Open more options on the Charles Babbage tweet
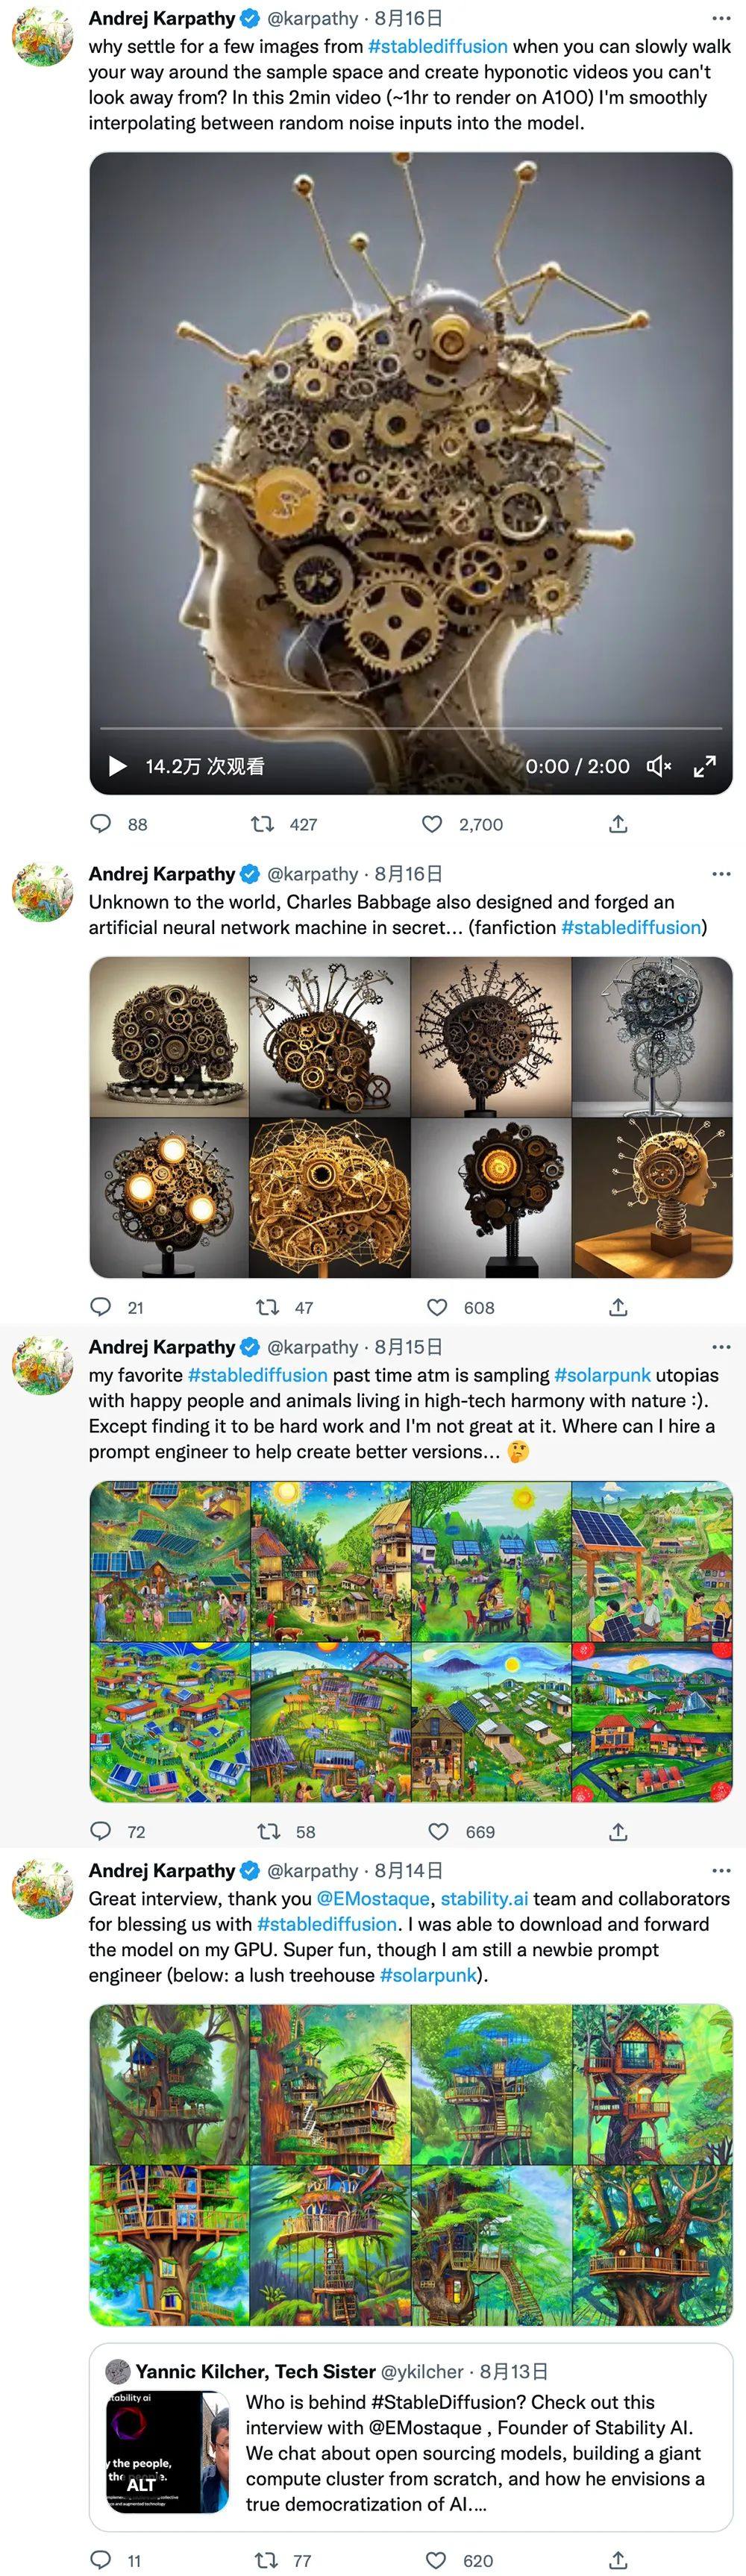746x2576 pixels. coord(721,874)
